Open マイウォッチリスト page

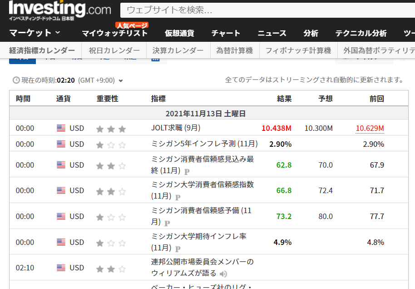114,33
